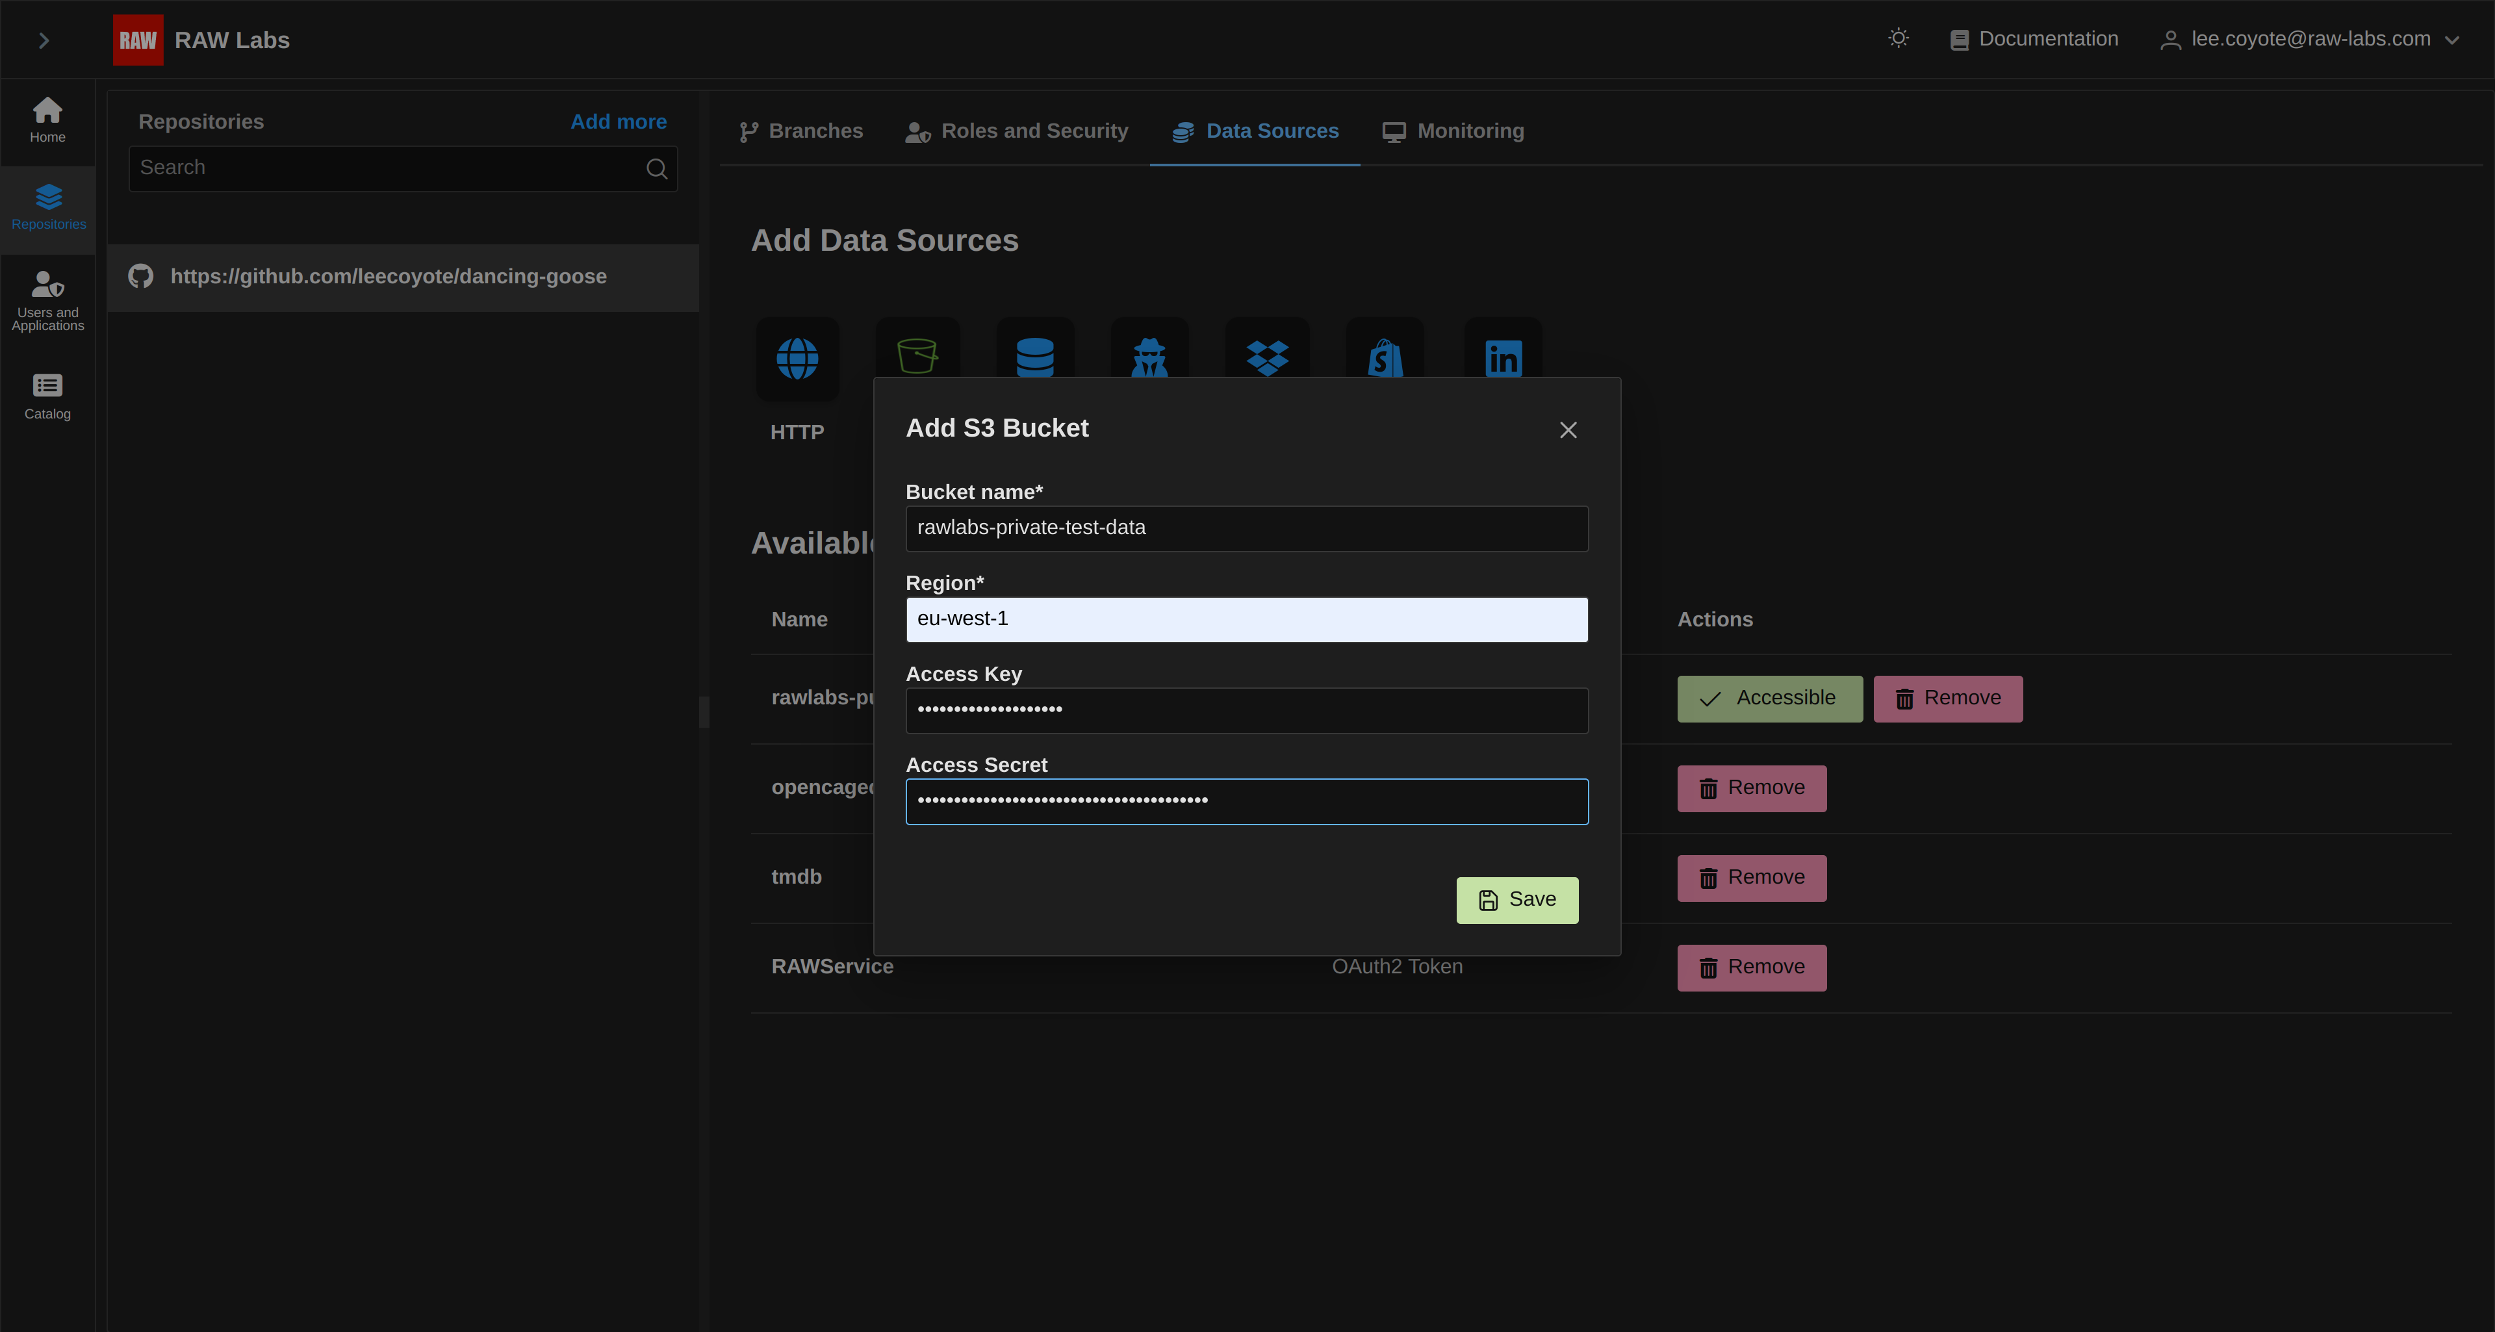Click the spy-figure data source icon

[1149, 349]
